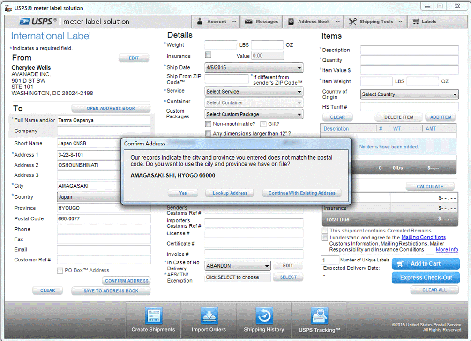Open the More Info link
471x341 pixels.
coord(447,249)
